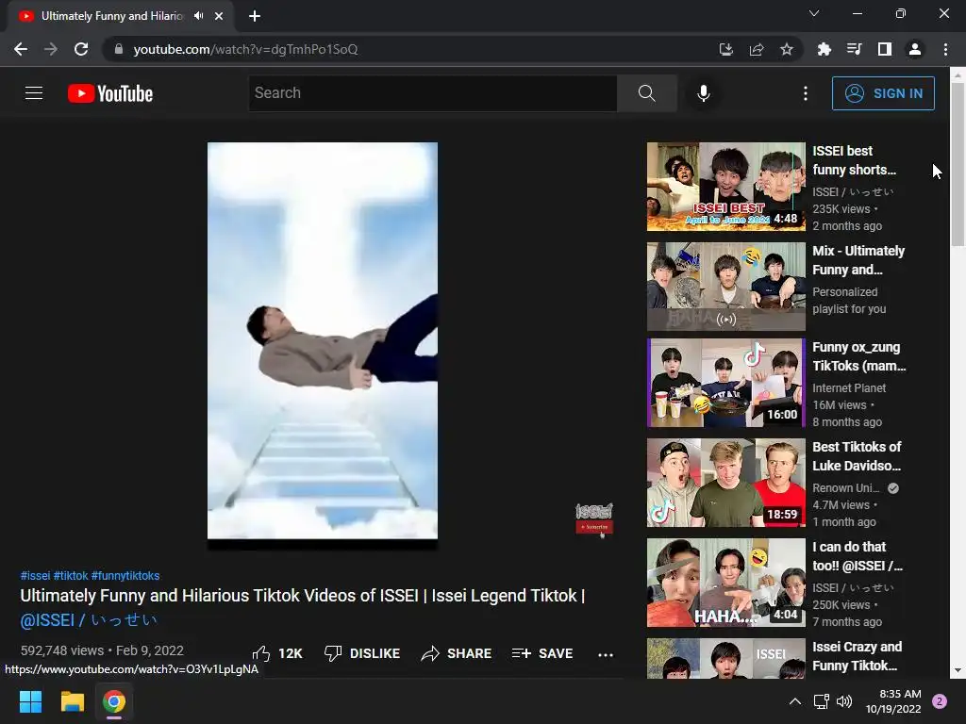The width and height of the screenshot is (966, 724).
Task: Click the Chrome taskbar icon
Action: 114,701
